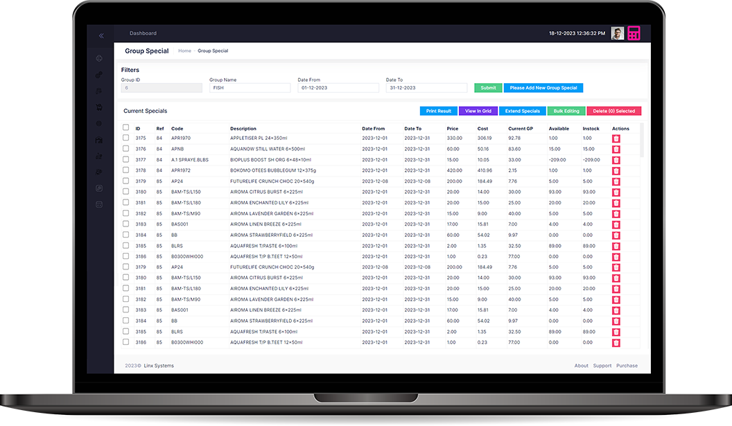Click the calendar icon at sidebar bottom

point(99,204)
